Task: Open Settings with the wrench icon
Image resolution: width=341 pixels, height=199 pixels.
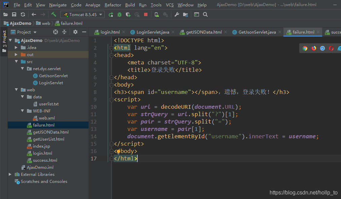Action: [x=177, y=14]
